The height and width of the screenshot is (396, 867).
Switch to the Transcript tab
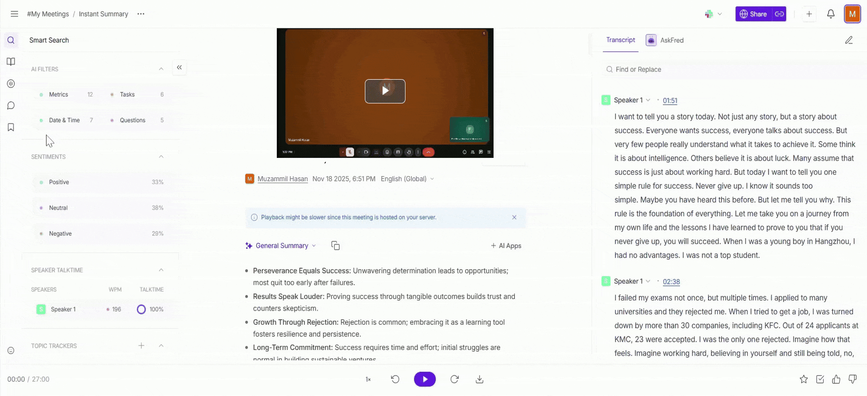(x=620, y=40)
